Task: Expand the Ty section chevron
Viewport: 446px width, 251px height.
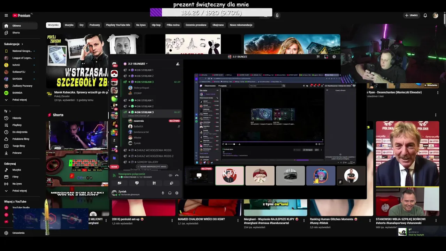Action: coord(10,111)
